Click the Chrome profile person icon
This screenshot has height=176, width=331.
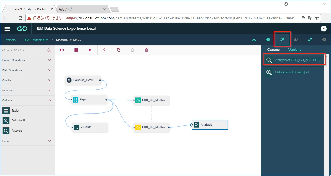click(x=286, y=4)
